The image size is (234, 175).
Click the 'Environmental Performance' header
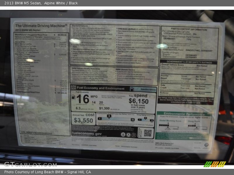click(184, 114)
